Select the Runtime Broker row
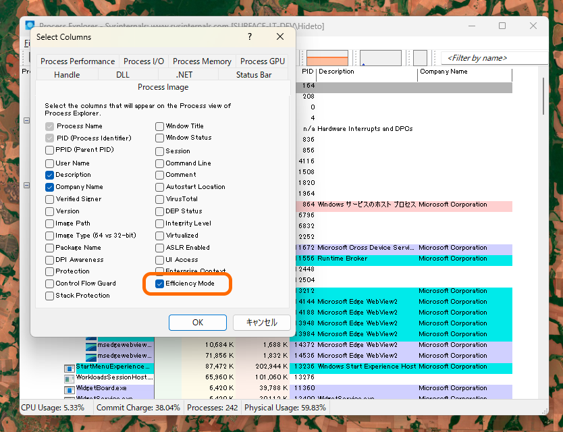 [x=404, y=259]
